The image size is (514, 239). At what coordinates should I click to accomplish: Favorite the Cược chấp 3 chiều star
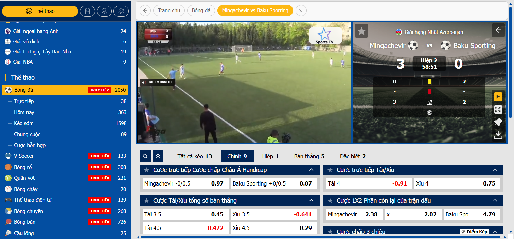[330, 232]
